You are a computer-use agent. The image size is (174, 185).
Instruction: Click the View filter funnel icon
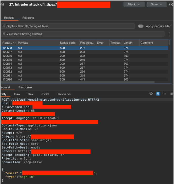(x=4, y=34)
